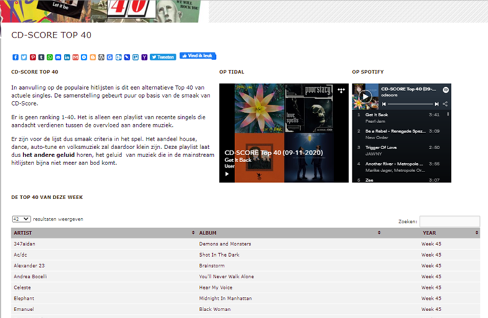488x318 pixels.
Task: Select track 'Trigger Of Love' by JAWNY
Action: [399, 150]
